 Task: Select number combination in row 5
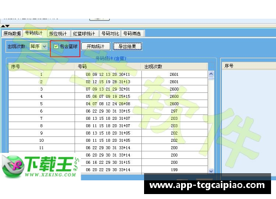click(x=108, y=104)
